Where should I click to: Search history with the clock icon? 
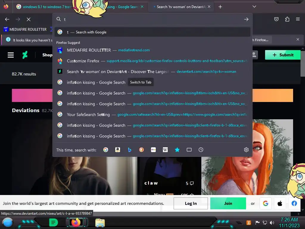tap(201, 150)
